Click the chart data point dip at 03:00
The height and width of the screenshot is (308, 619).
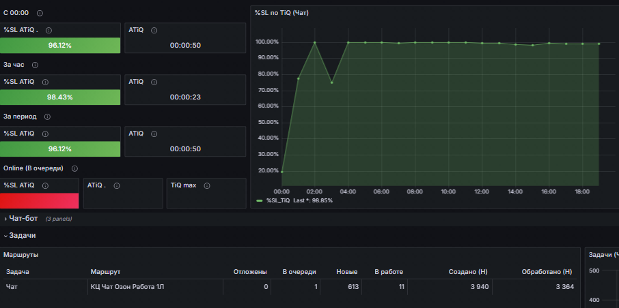coord(331,82)
